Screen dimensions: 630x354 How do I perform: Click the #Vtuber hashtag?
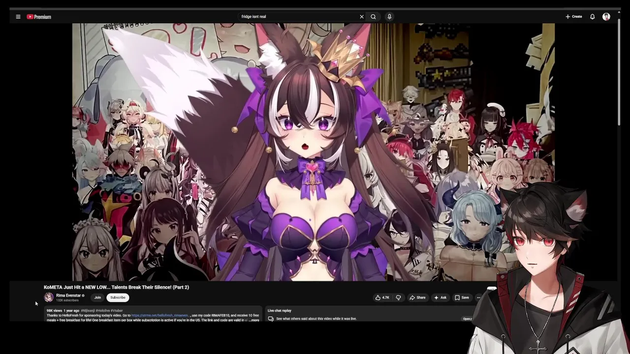[117, 311]
